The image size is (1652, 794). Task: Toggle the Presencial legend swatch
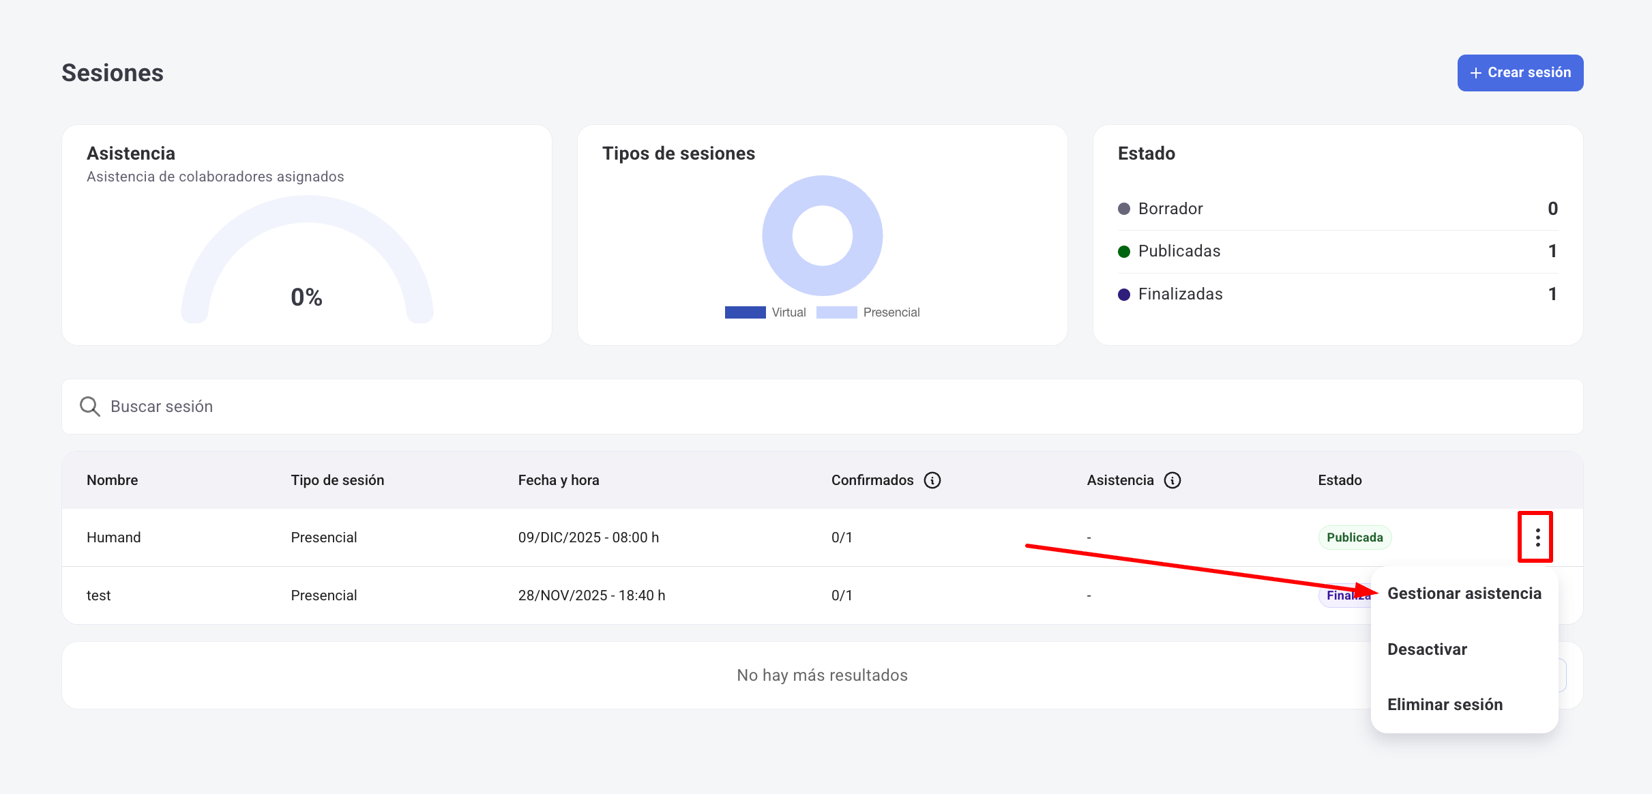836,312
